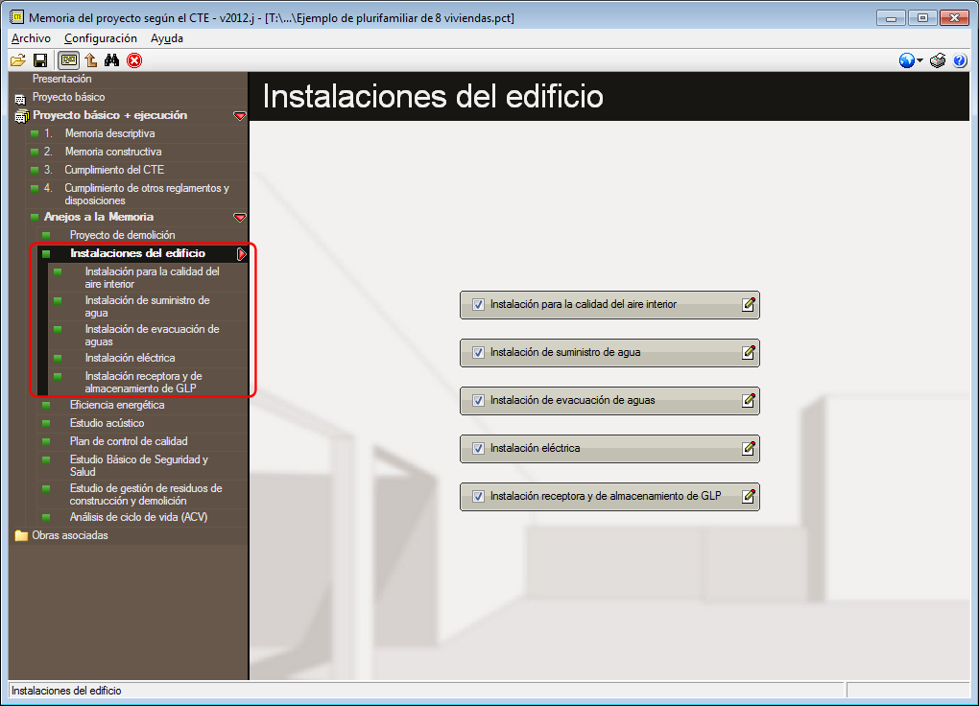Screen dimensions: 979x706
Task: Select Instalación de suministro de agua sidebar item
Action: coord(148,307)
